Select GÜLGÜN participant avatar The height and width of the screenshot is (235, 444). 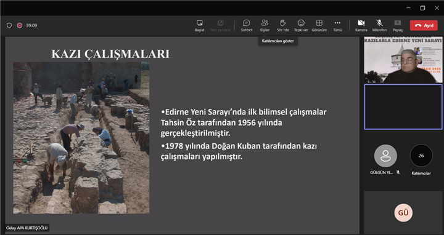[x=385, y=156]
